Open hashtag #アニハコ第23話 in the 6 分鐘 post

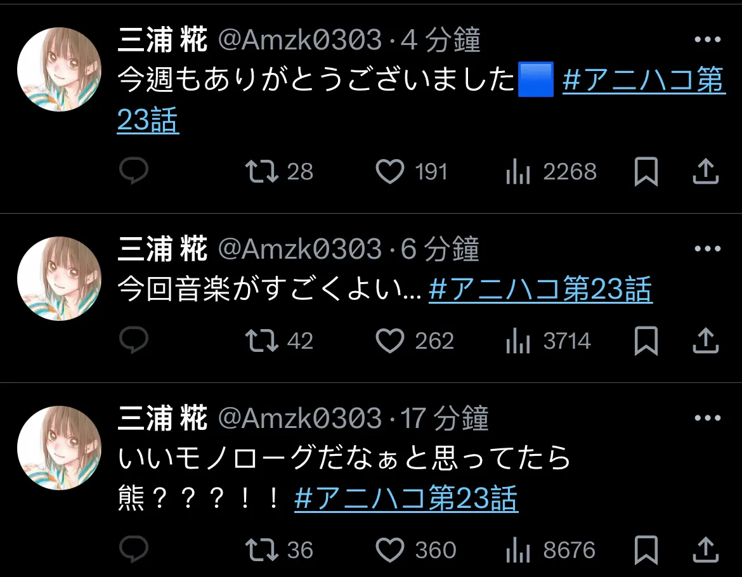tap(540, 289)
